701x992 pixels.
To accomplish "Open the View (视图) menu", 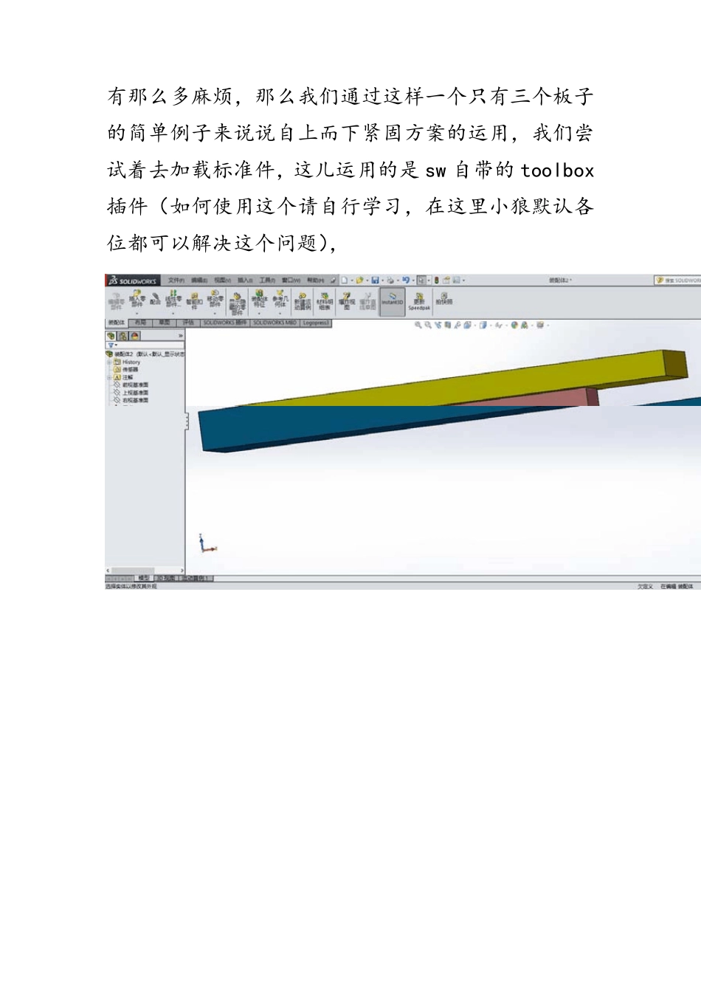I will pyautogui.click(x=222, y=280).
